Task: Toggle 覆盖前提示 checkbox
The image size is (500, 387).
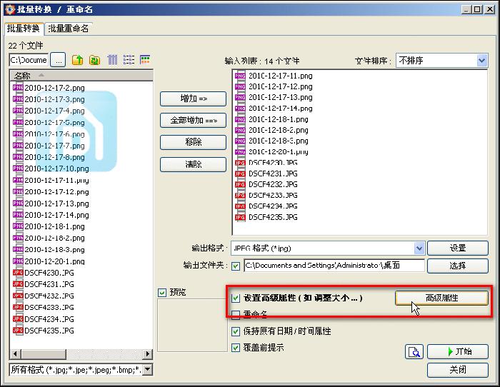Action: point(236,348)
